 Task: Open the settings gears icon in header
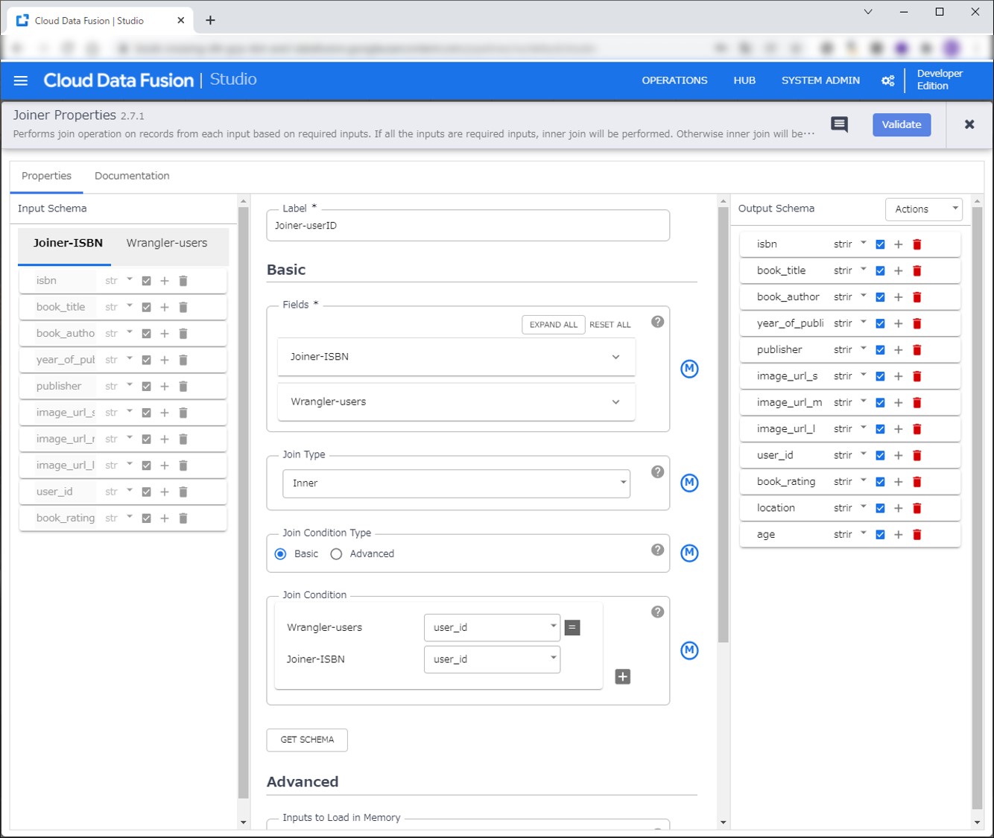[x=887, y=80]
